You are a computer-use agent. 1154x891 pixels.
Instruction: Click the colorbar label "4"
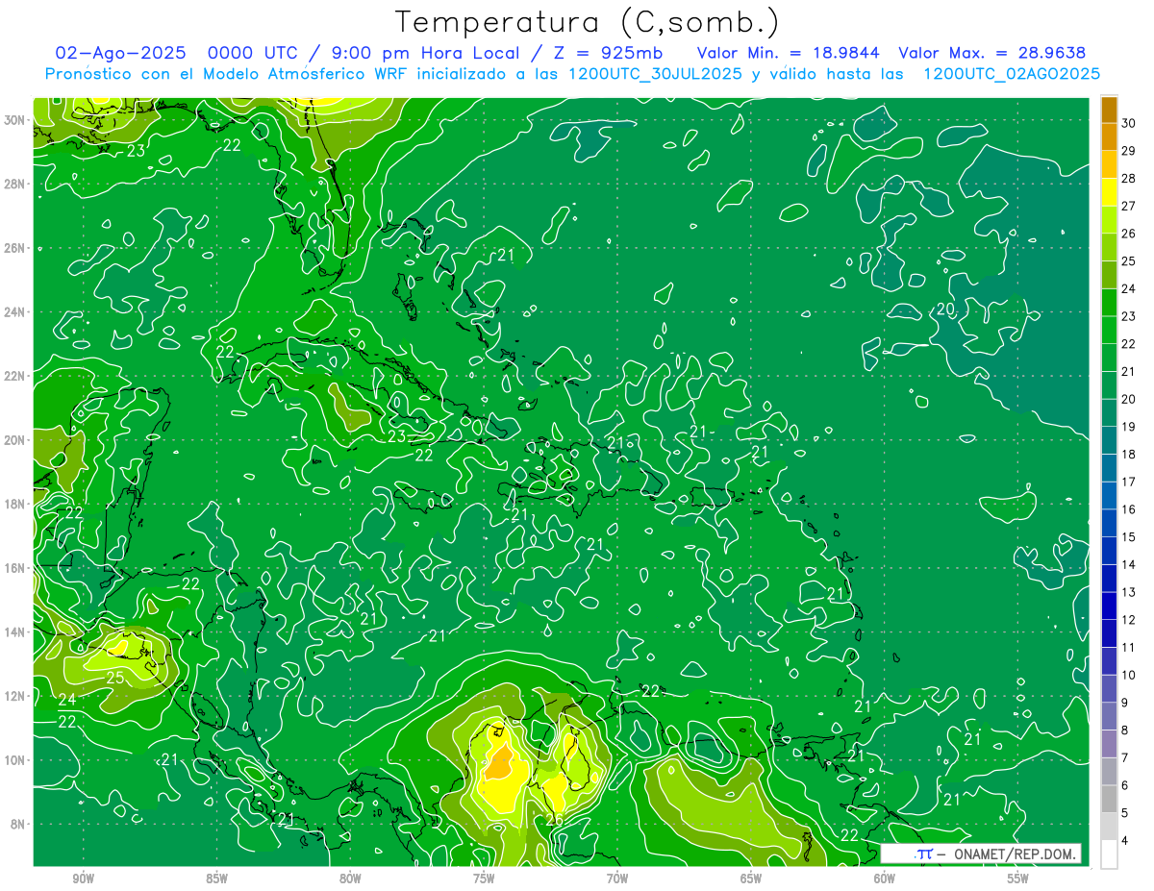point(1124,840)
